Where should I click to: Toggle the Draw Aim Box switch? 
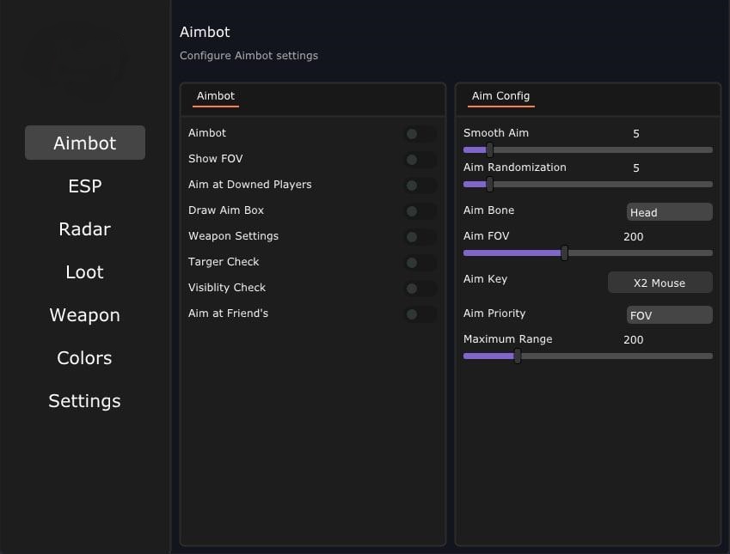[x=420, y=210]
